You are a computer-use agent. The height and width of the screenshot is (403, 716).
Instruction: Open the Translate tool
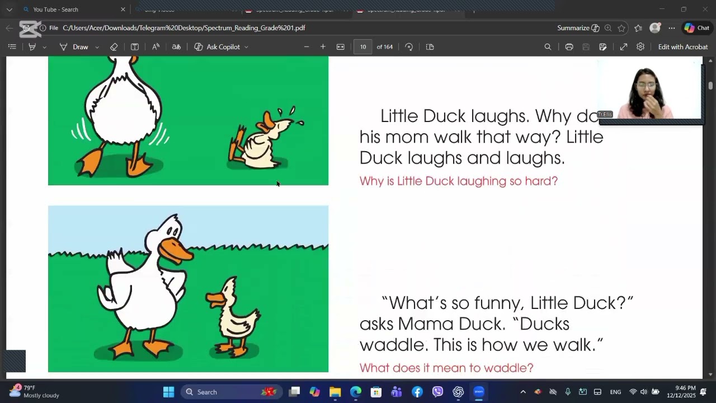176,47
